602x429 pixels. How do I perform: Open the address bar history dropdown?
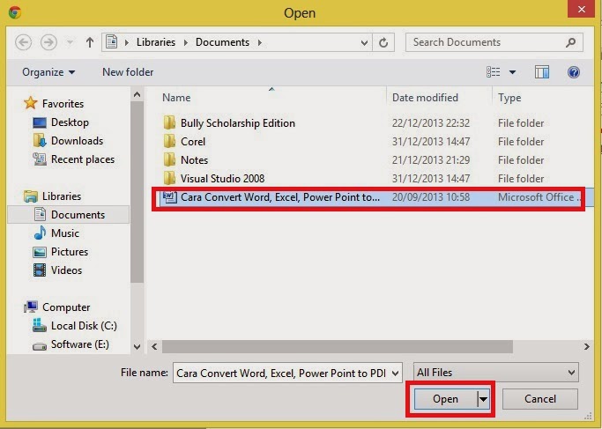(364, 42)
